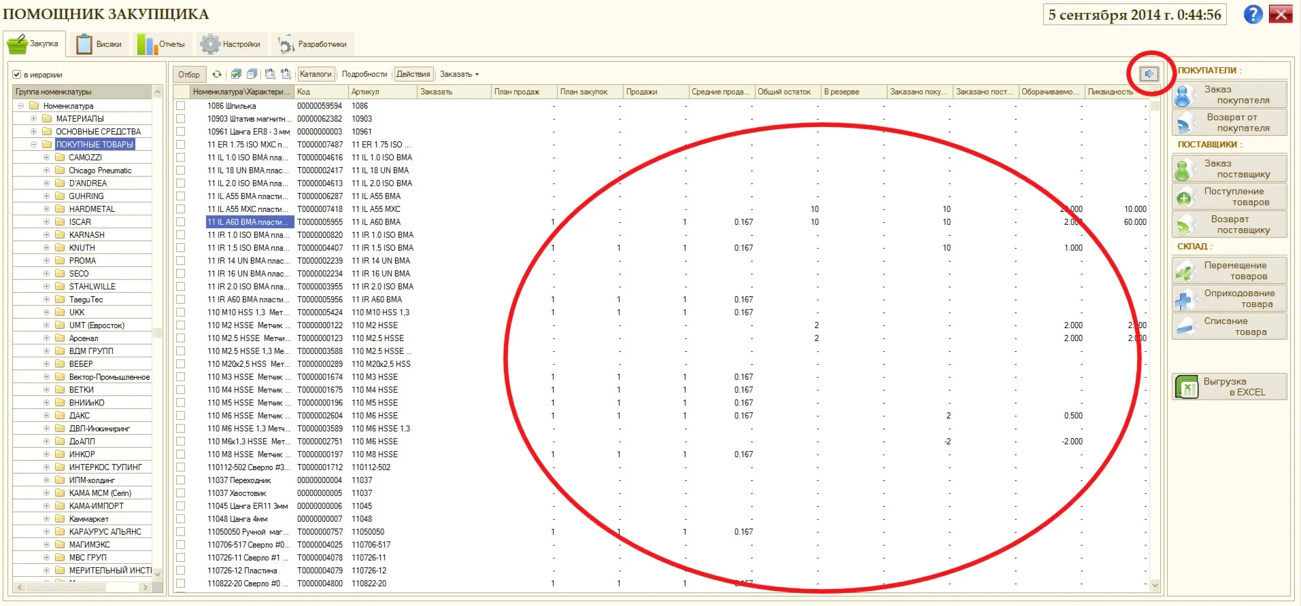Screen dimensions: 1301x606
Task: Click the Артикул column header
Action: 382,92
